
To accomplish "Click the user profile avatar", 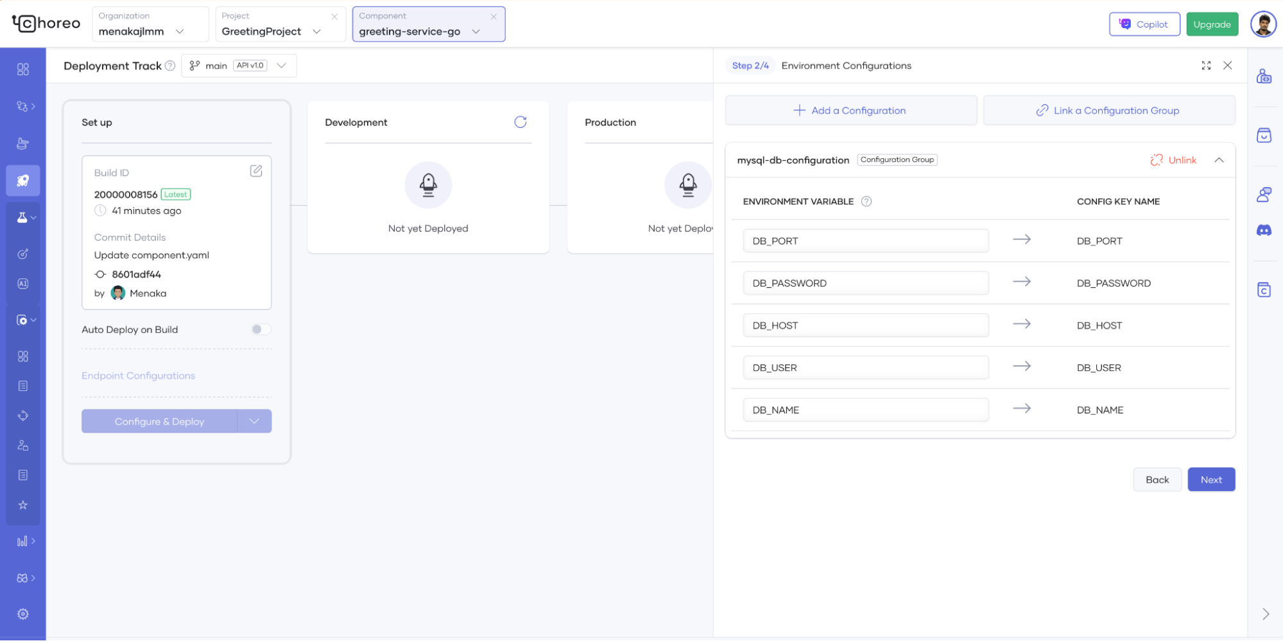I will click(1263, 24).
